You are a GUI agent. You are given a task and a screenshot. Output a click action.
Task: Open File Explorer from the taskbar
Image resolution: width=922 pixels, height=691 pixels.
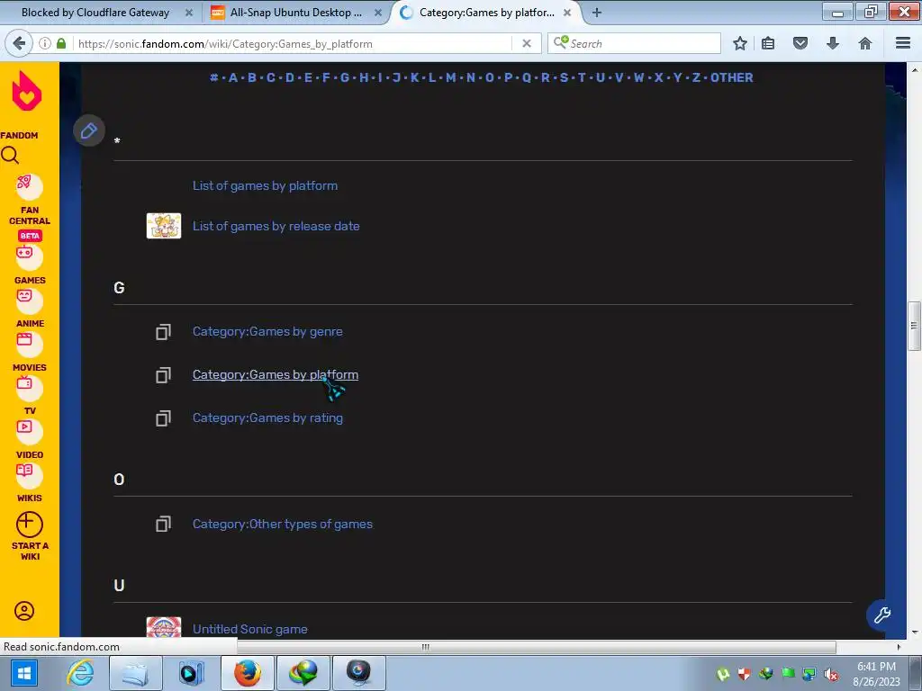[x=135, y=673]
